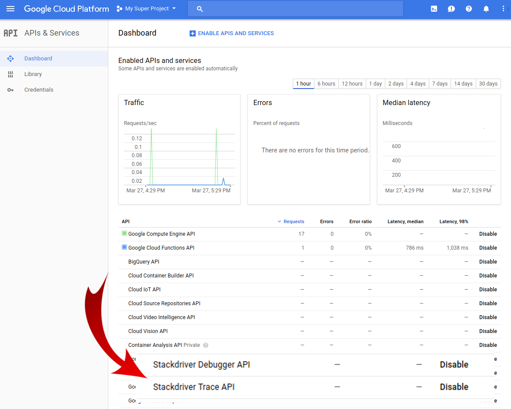Open the hamburger navigation menu
Image resolution: width=511 pixels, height=409 pixels.
pos(10,9)
